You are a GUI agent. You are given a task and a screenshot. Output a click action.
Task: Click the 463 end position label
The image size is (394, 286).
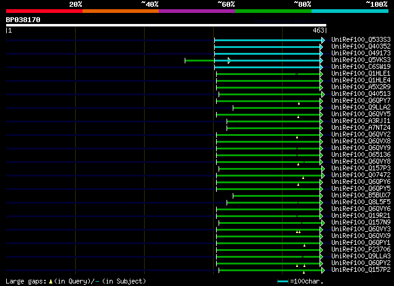(318, 30)
